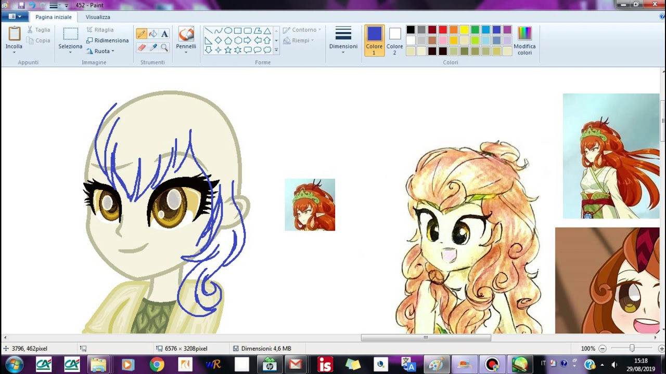Choose the Rectangle shape

click(238, 31)
